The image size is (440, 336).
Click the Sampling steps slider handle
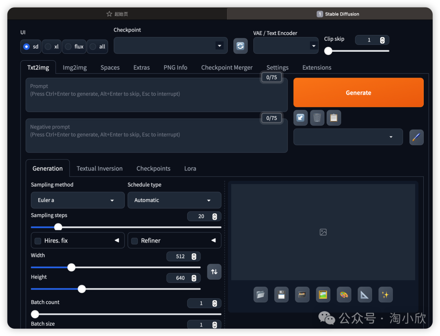coord(58,227)
